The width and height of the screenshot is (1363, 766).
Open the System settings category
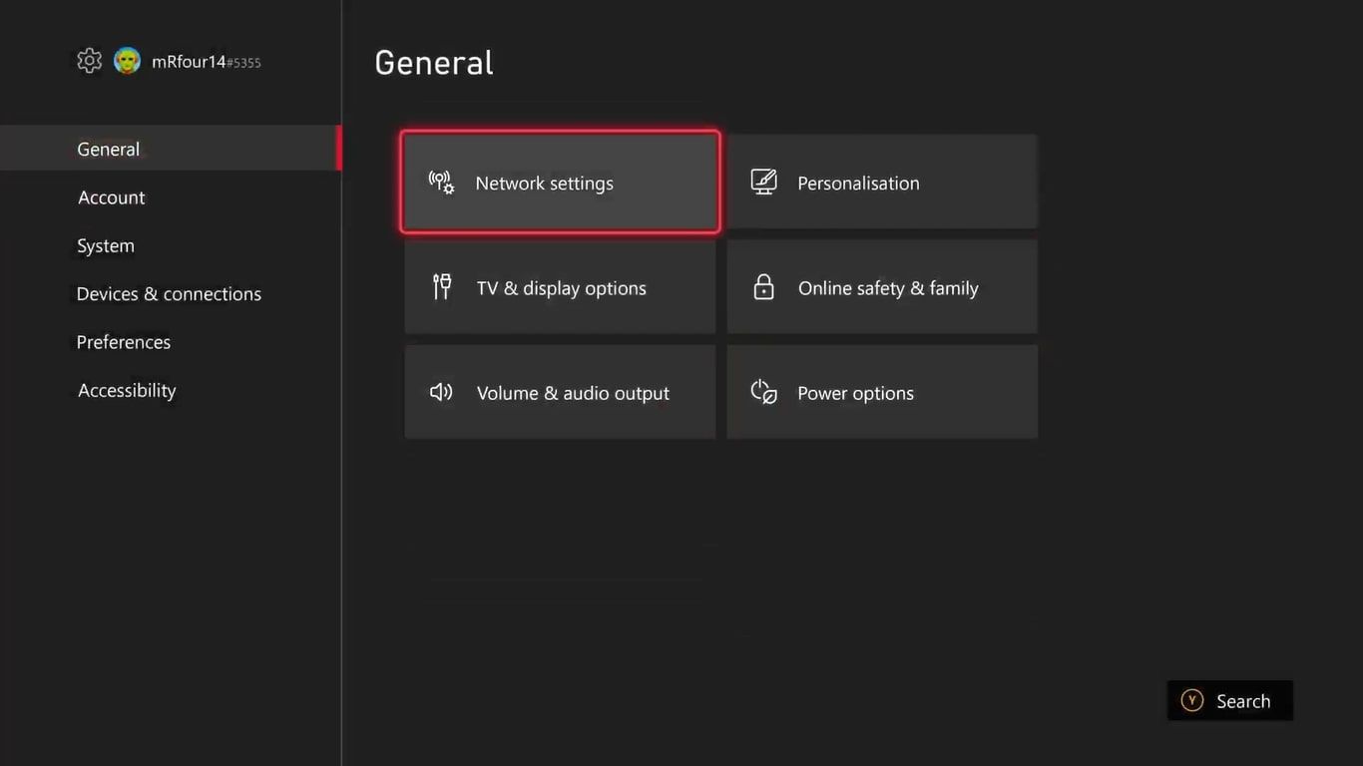(105, 245)
